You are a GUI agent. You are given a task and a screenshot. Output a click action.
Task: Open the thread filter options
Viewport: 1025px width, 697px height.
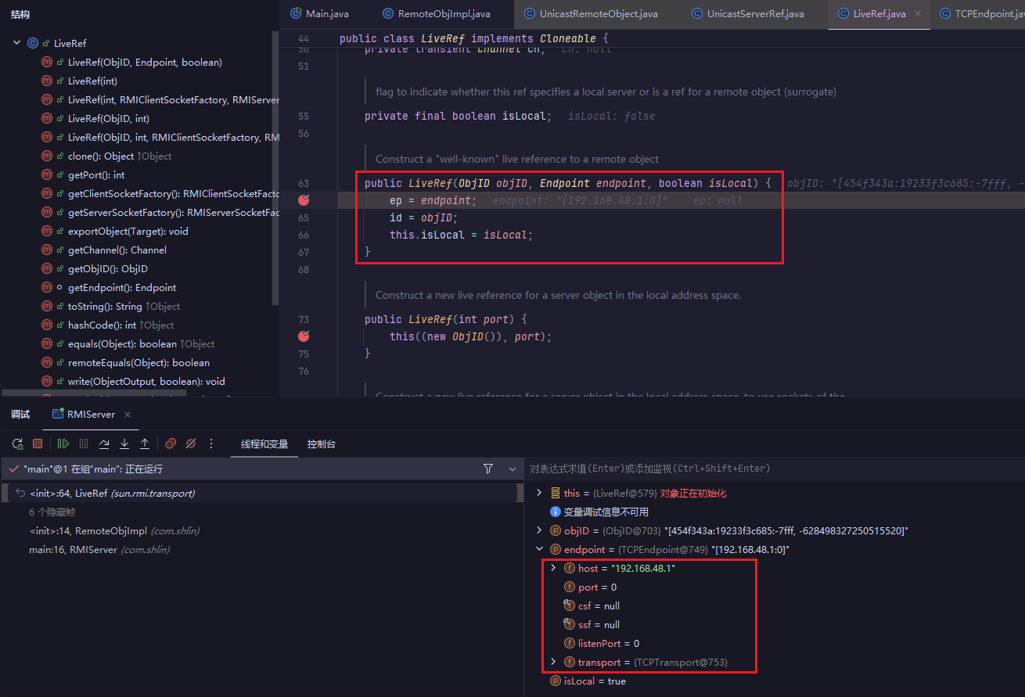click(x=488, y=469)
